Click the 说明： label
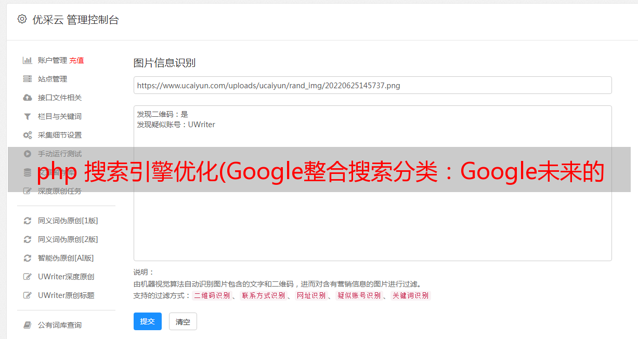 (144, 272)
